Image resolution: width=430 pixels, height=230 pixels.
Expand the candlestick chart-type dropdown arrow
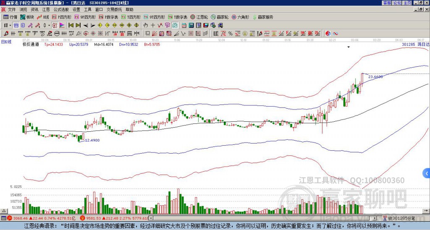49,26
